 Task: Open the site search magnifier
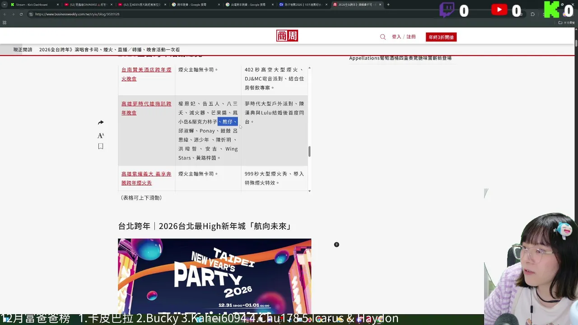click(x=383, y=37)
